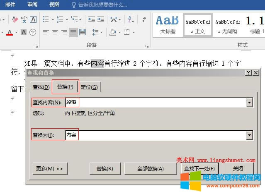Open line and paragraph spacing
This screenshot has height=194, width=265.
point(95,32)
